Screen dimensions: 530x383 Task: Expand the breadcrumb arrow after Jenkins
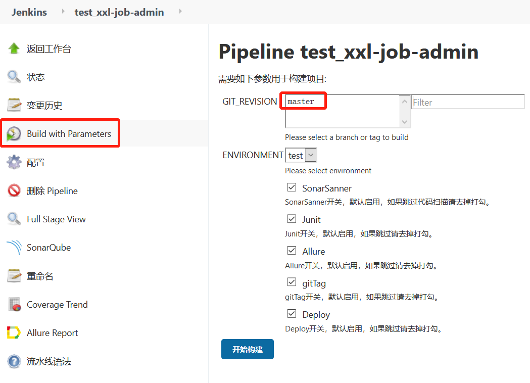pos(63,12)
